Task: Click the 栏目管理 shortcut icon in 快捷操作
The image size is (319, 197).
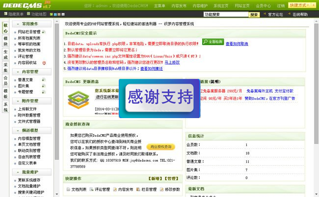Action: pyautogui.click(x=138, y=189)
